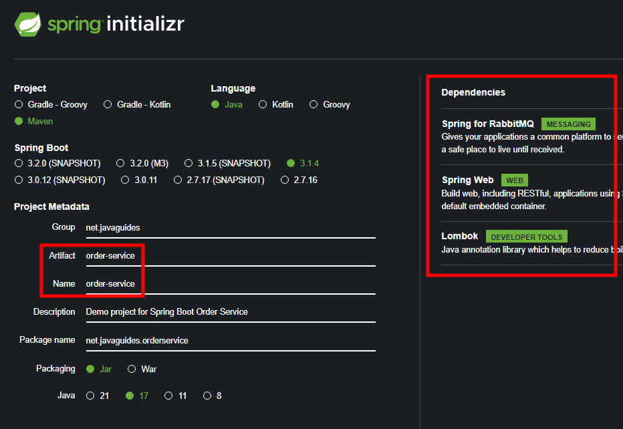Click the Lombok dependency
Screen dimensions: 623x429
pyautogui.click(x=460, y=237)
